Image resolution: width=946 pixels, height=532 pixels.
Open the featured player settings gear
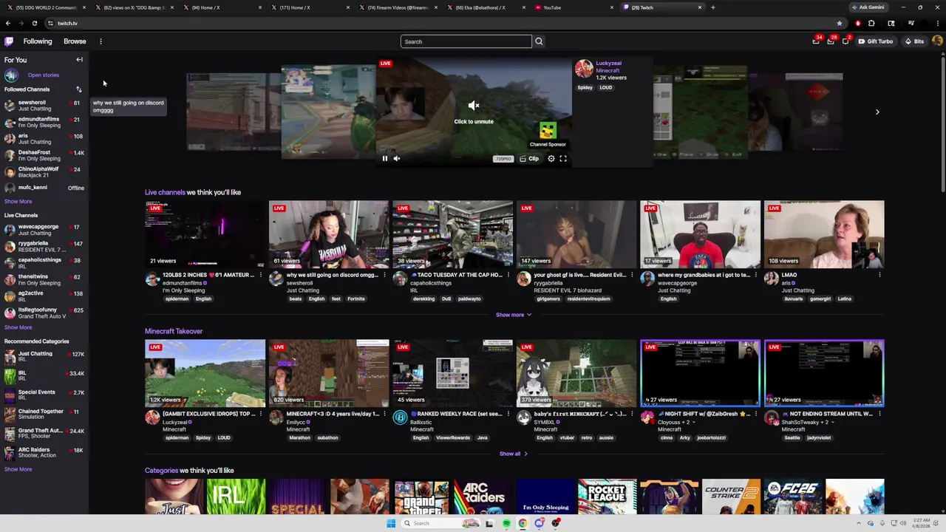pyautogui.click(x=551, y=158)
